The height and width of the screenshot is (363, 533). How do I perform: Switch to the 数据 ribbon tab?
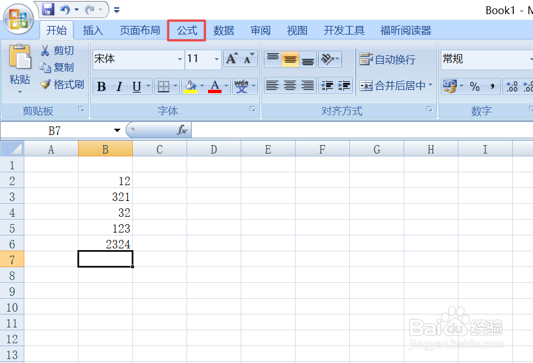click(x=224, y=30)
